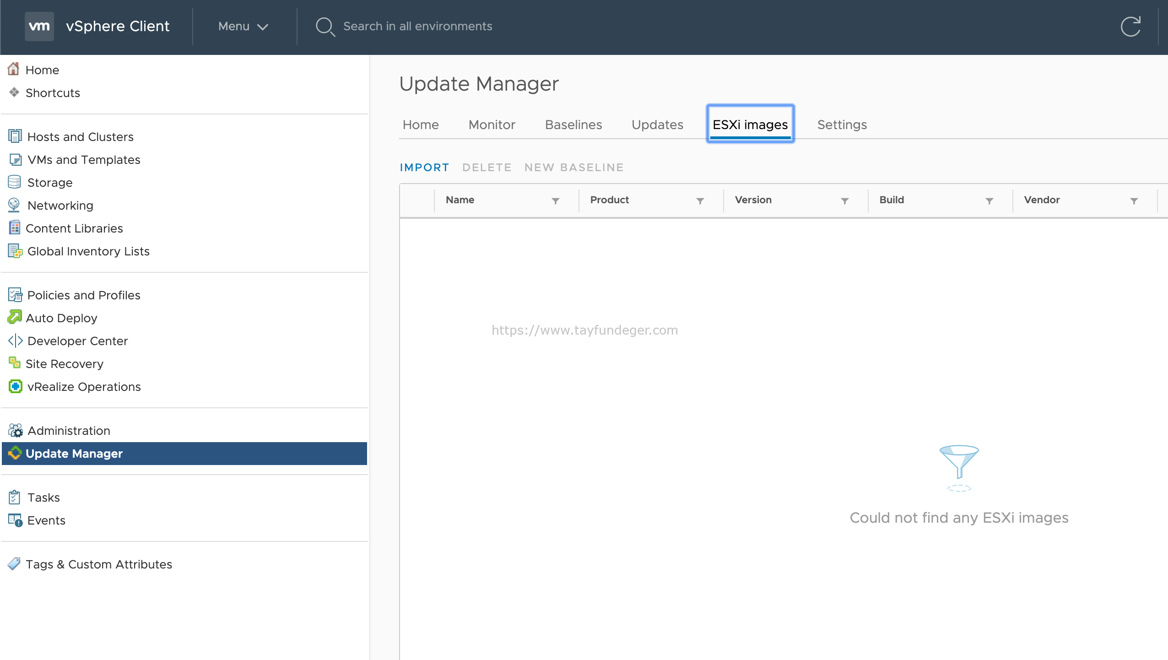Click the Home house icon in sidebar
The height and width of the screenshot is (660, 1168).
pyautogui.click(x=14, y=69)
